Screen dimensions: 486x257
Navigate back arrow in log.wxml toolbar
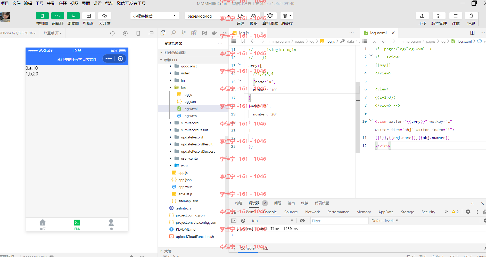click(384, 41)
